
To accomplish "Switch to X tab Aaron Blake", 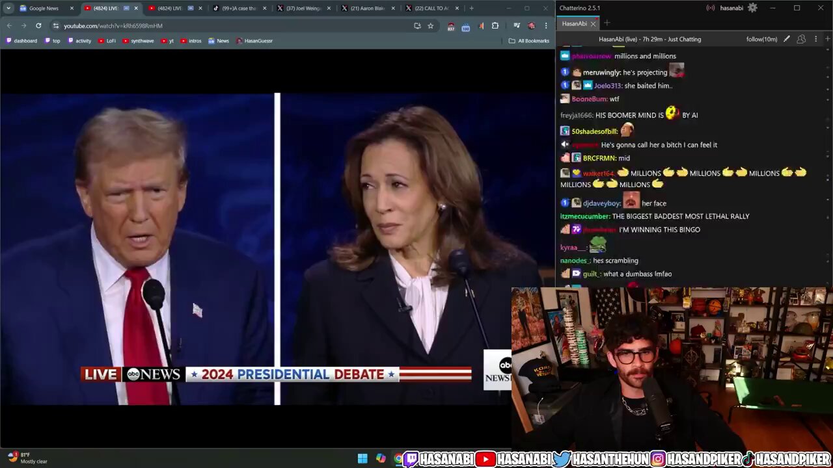I will point(367,8).
